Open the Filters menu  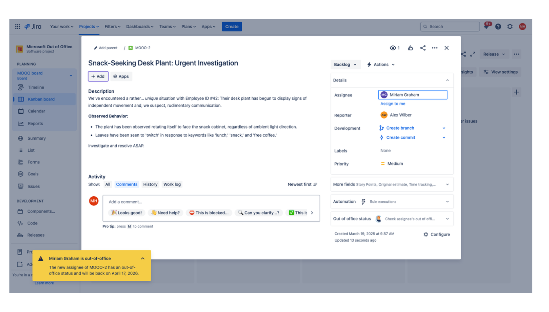click(112, 27)
